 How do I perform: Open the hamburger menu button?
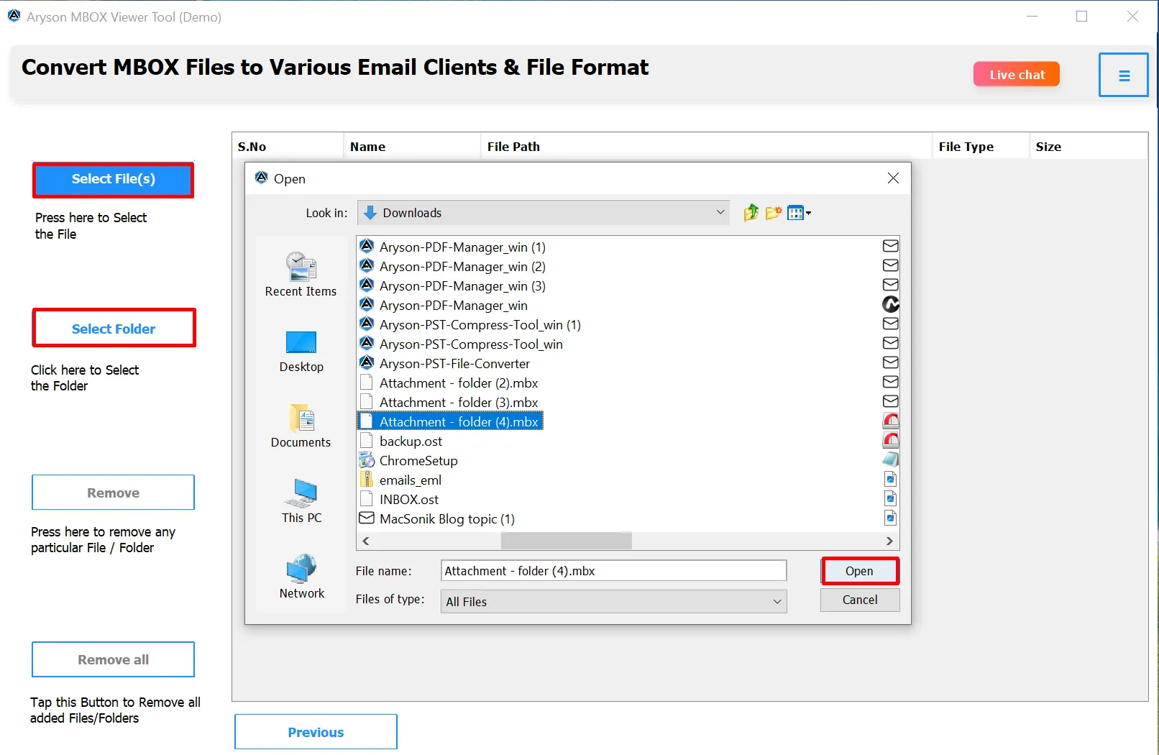pyautogui.click(x=1123, y=75)
